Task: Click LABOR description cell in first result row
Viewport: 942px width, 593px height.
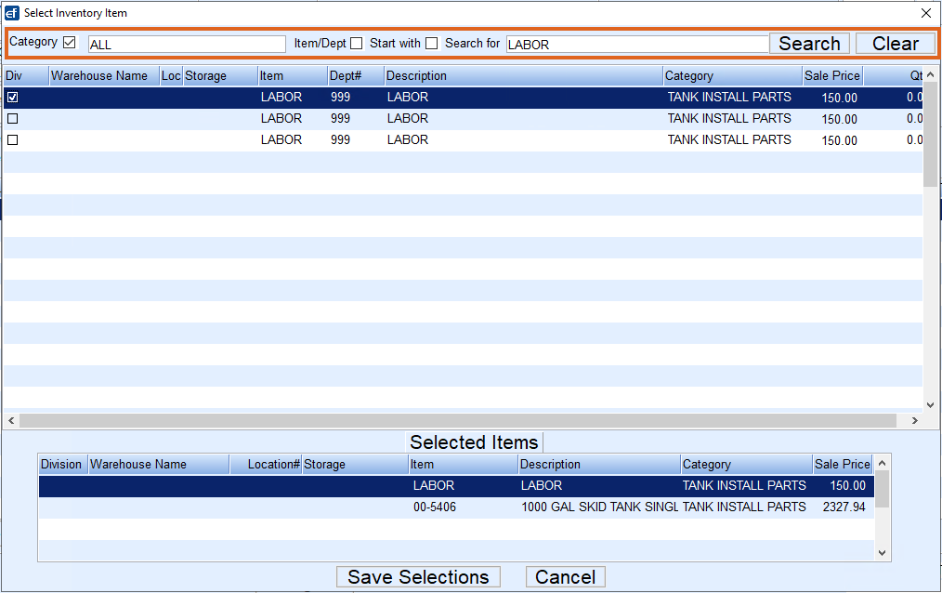Action: pyautogui.click(x=407, y=97)
